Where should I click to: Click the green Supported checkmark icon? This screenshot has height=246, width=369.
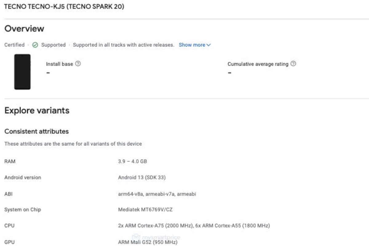[35, 45]
